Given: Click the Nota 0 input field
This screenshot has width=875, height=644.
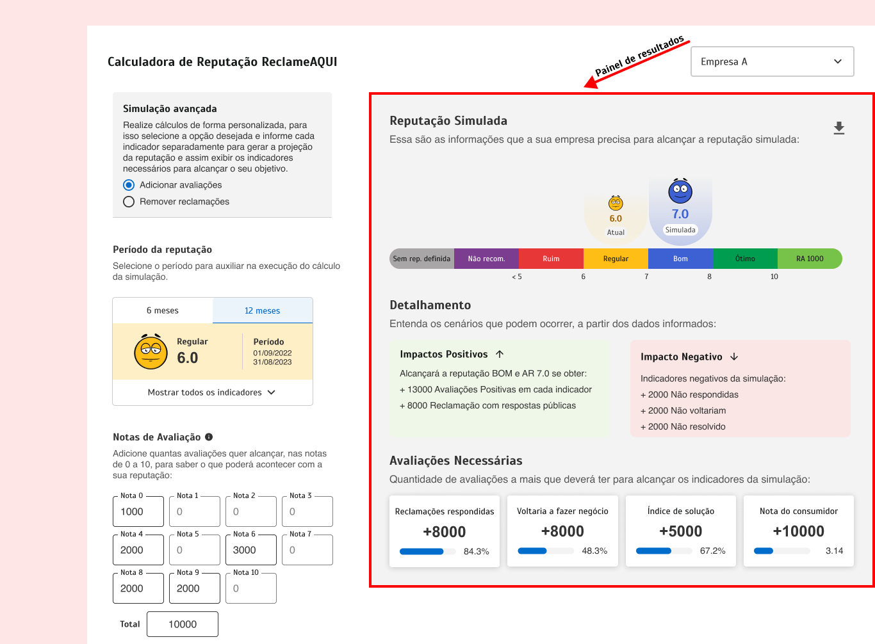Looking at the screenshot, I should pyautogui.click(x=138, y=511).
